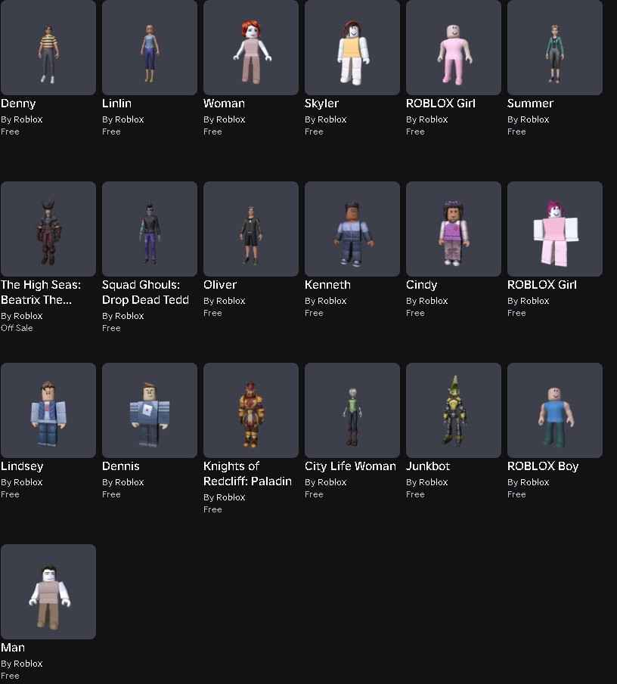Click 'Off Sale' label under Beatrix
Viewport: 617px width, 684px height.
pos(17,328)
